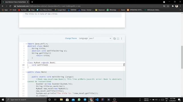
Task: Open the Classroom bookmark
Action: tap(100, 10)
